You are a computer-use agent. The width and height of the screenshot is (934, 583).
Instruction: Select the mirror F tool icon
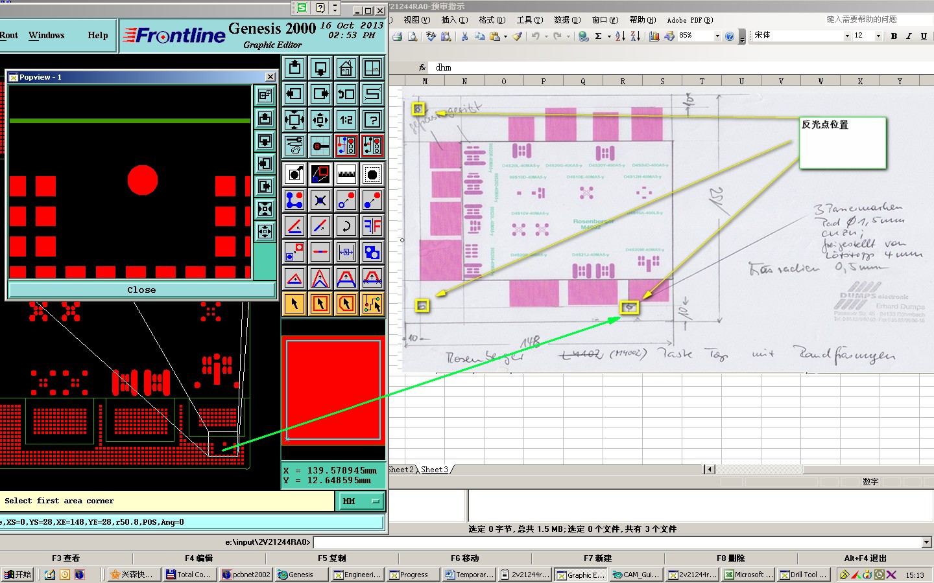[372, 226]
